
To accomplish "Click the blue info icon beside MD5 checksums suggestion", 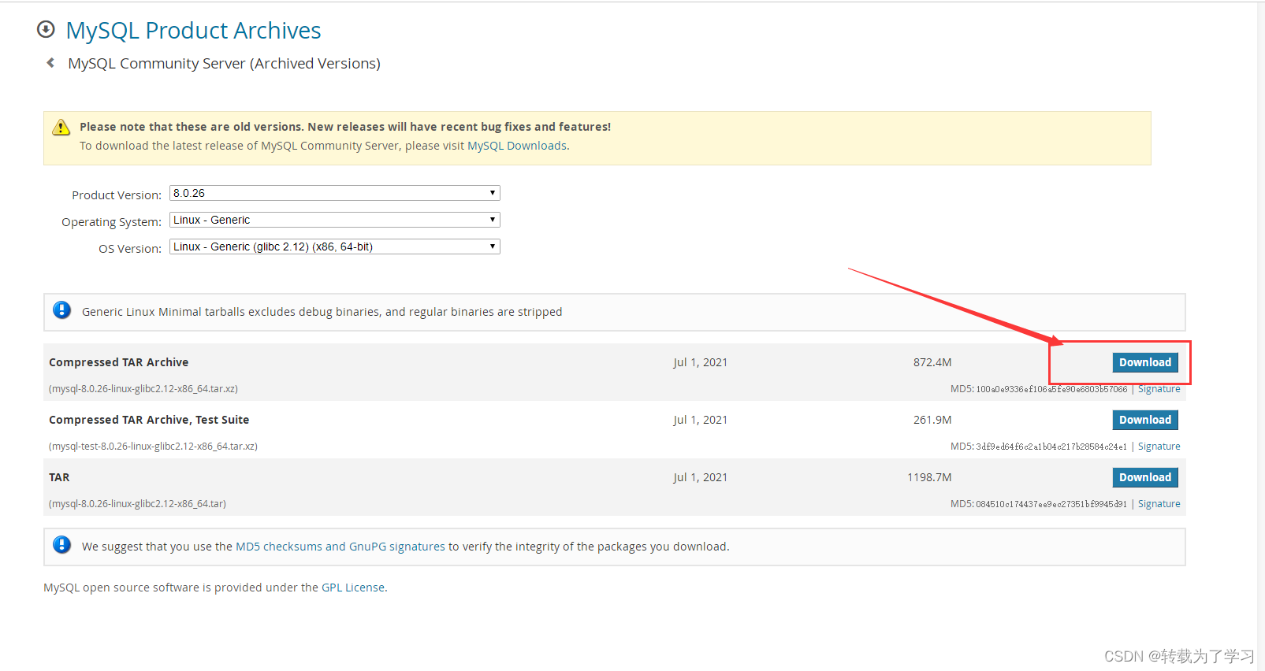I will tap(61, 545).
